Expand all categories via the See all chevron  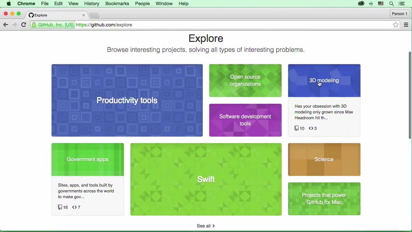(213, 226)
